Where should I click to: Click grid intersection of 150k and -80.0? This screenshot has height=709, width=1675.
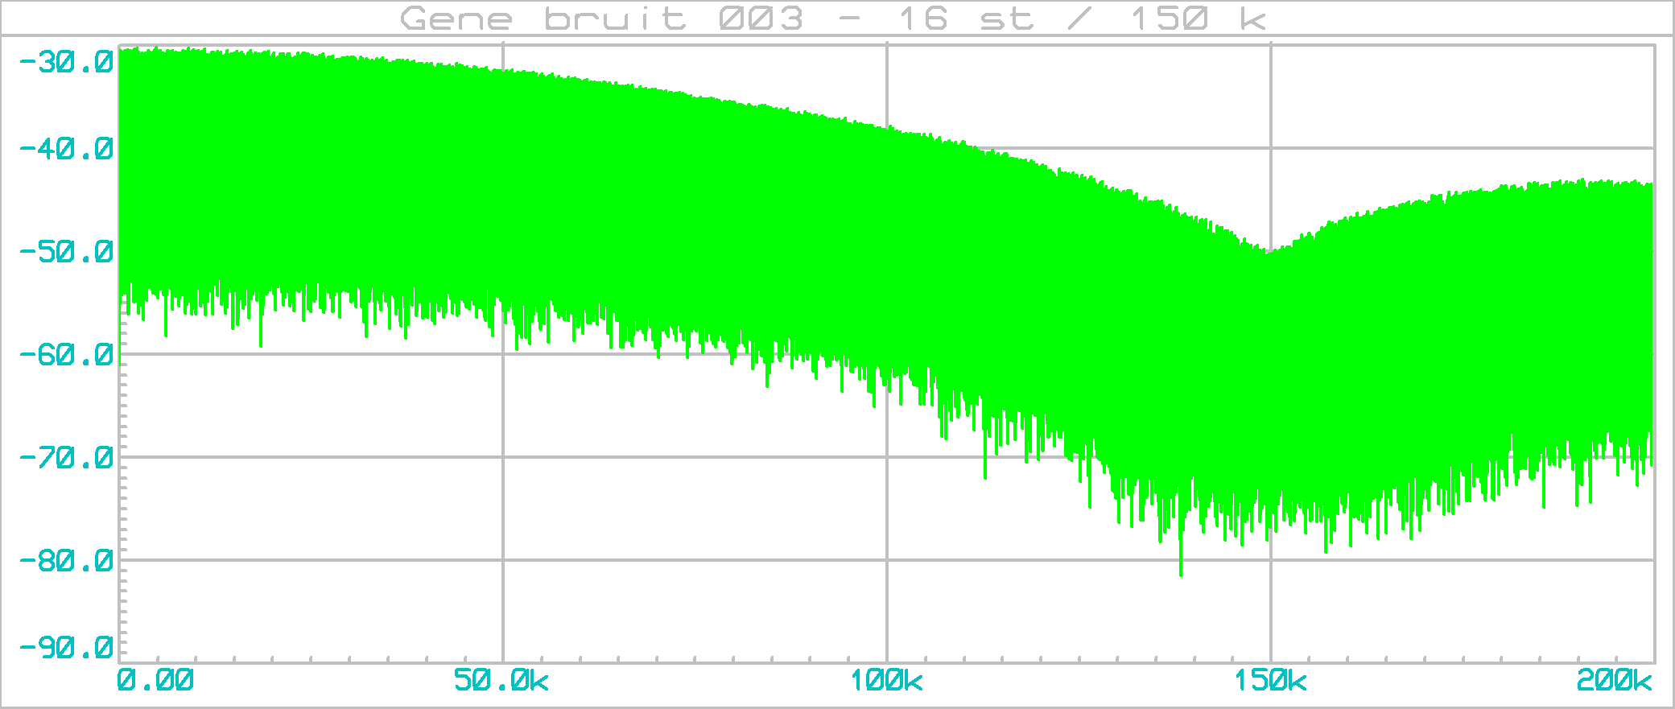point(1271,560)
